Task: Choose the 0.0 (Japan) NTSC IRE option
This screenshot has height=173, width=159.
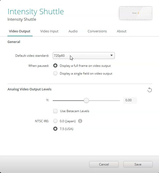Action: (x=55, y=121)
